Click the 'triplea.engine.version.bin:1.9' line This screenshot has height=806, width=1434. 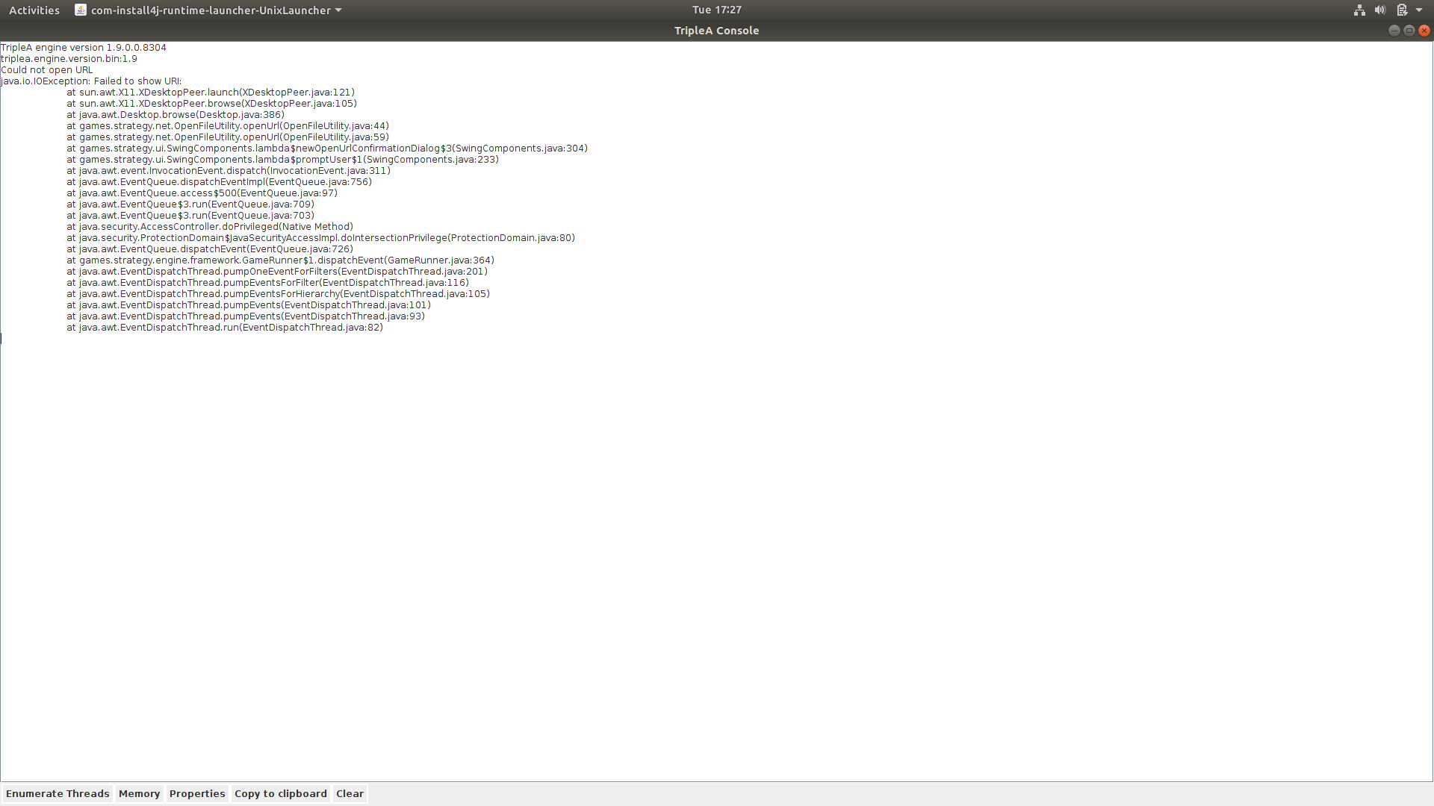tap(69, 58)
